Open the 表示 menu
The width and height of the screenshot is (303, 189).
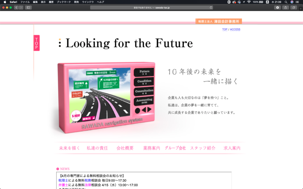(x=43, y=2)
